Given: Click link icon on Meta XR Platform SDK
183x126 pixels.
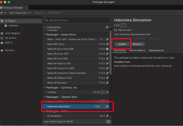Looking at the screenshot, I should (107, 78).
